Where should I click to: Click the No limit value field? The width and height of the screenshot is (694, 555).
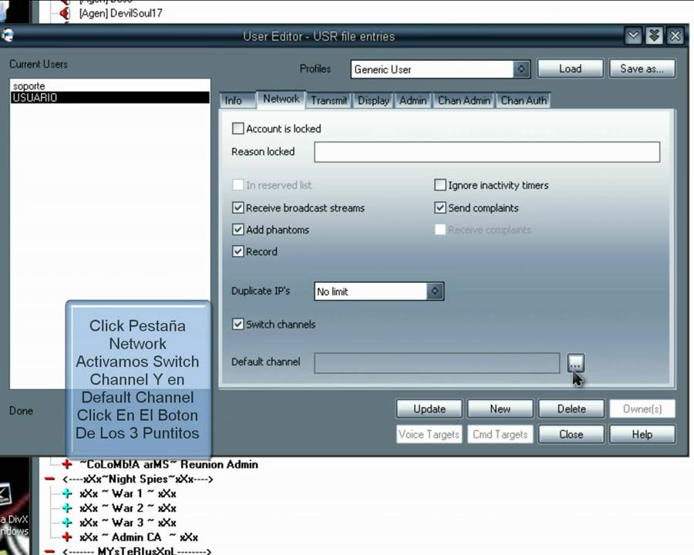[370, 291]
